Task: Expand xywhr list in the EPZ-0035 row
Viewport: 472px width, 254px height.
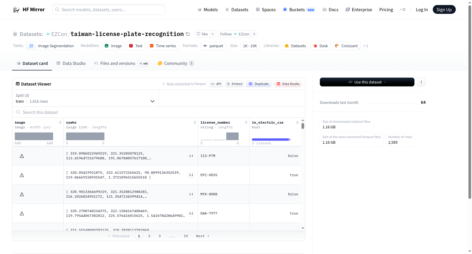Action: pyautogui.click(x=191, y=175)
